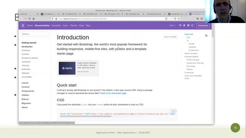Viewport: 246px width, 138px height.
Task: Open Blog in the Bootstrap navbar
Action: [x=88, y=25]
